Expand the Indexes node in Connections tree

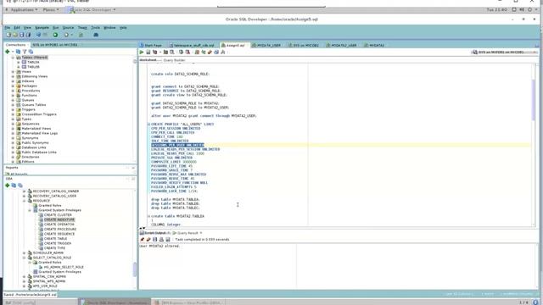[x=14, y=81]
